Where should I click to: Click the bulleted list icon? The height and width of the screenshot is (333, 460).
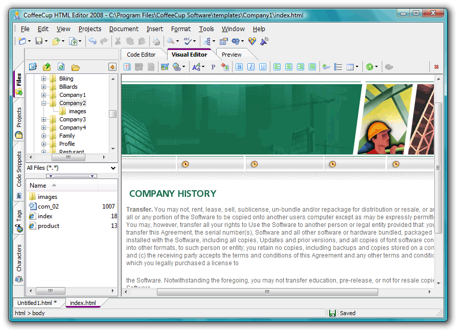point(338,67)
